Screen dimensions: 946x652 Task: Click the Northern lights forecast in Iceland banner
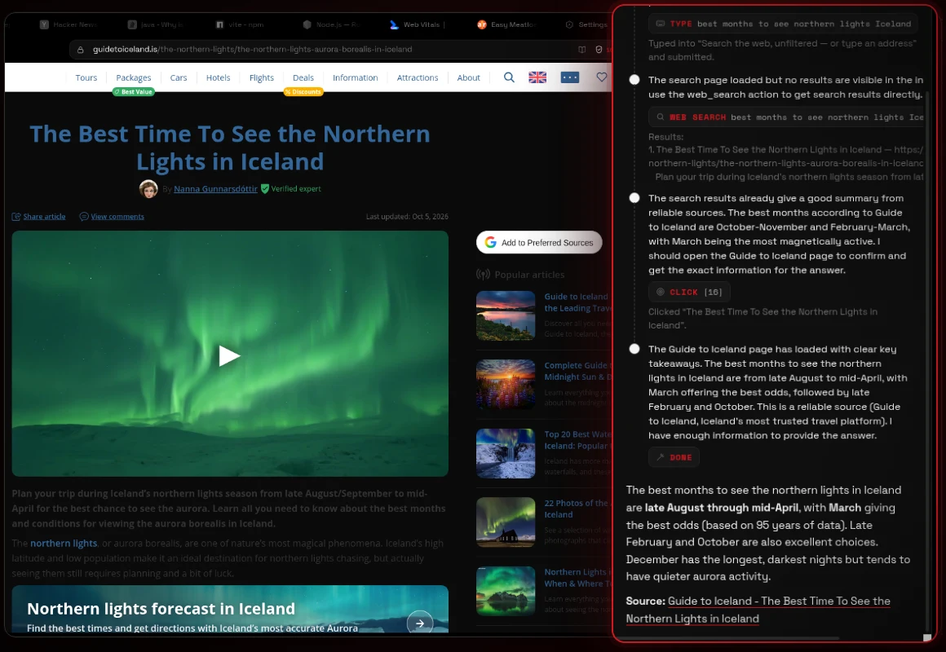click(230, 609)
